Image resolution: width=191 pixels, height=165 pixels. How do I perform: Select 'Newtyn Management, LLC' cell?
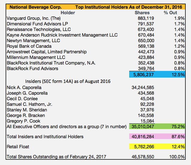point(33,41)
